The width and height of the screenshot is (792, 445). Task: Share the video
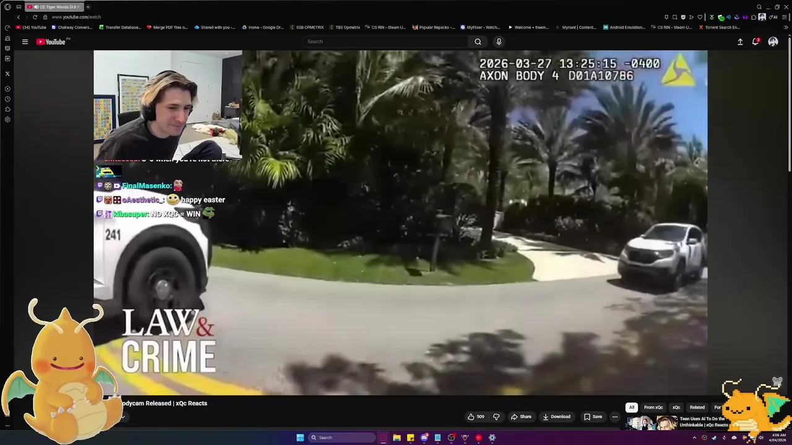[x=521, y=417]
